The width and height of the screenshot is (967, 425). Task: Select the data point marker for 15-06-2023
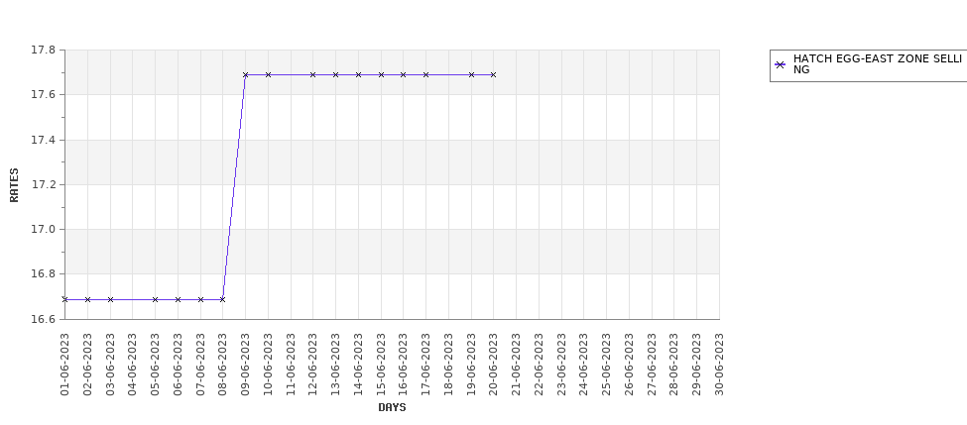tap(381, 75)
